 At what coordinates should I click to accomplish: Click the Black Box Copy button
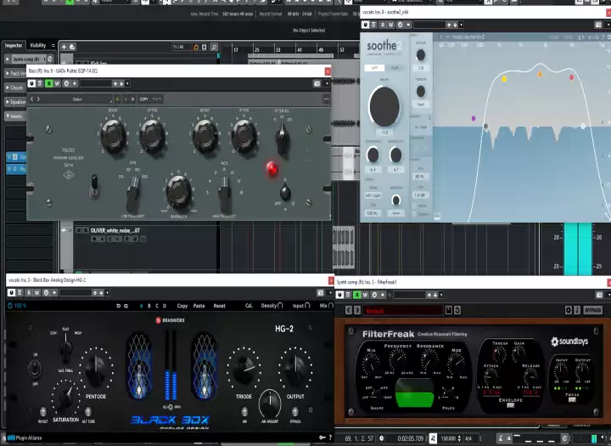(x=182, y=306)
